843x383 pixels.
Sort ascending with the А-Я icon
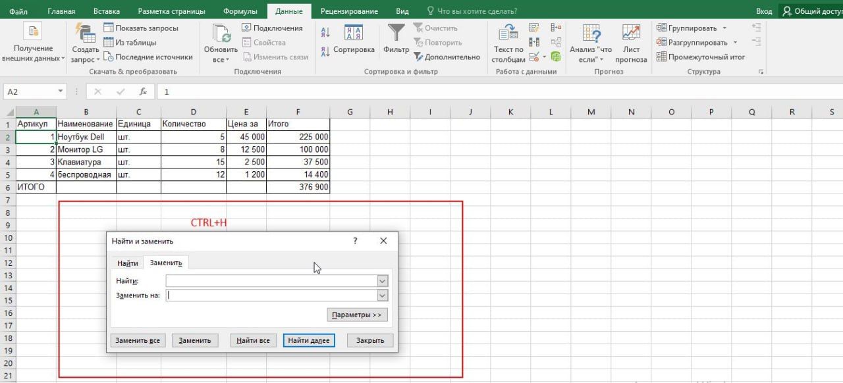[x=326, y=32]
